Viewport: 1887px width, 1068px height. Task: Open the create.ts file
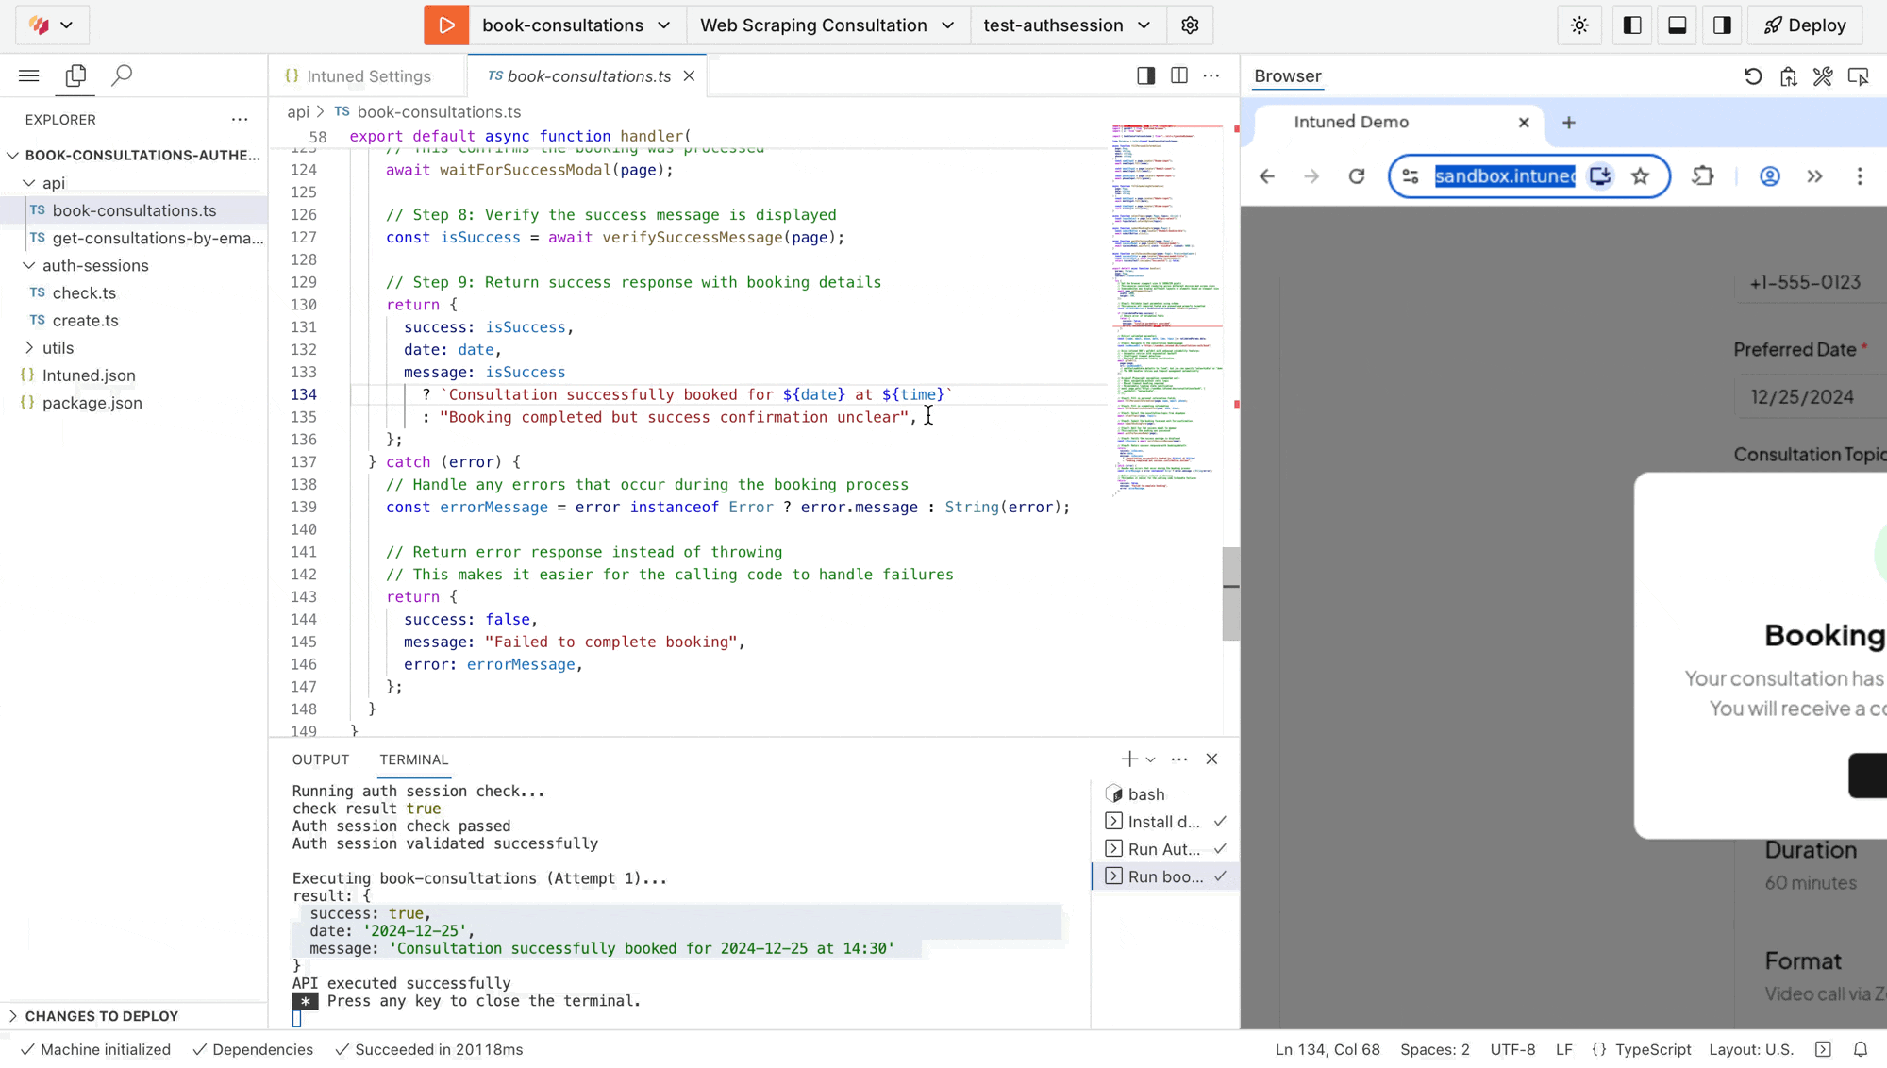pos(85,321)
